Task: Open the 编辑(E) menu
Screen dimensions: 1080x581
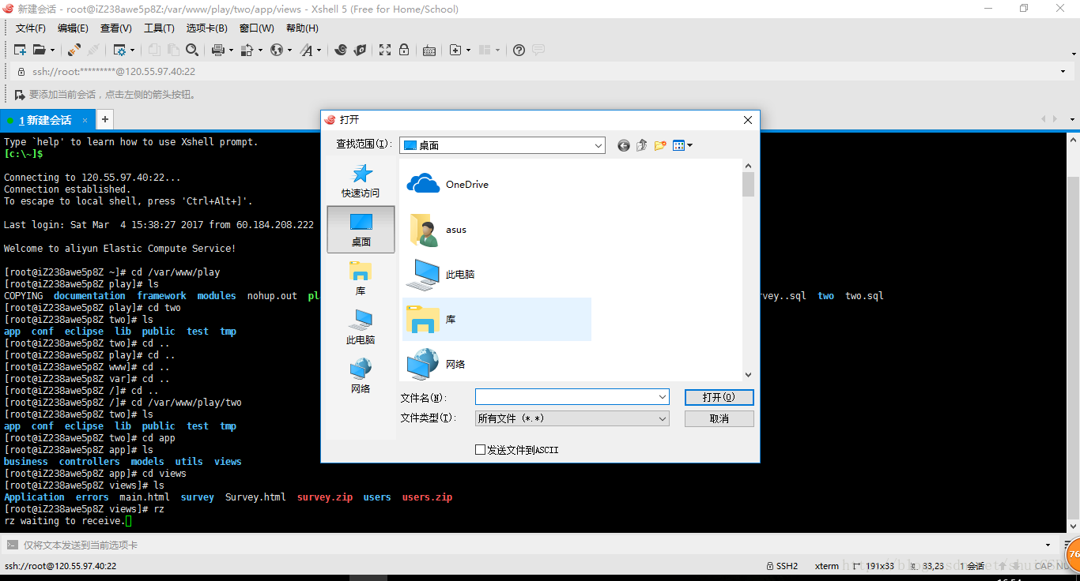Action: [x=73, y=28]
